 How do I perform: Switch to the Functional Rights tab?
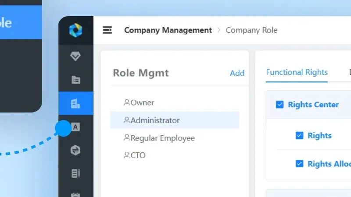[297, 73]
